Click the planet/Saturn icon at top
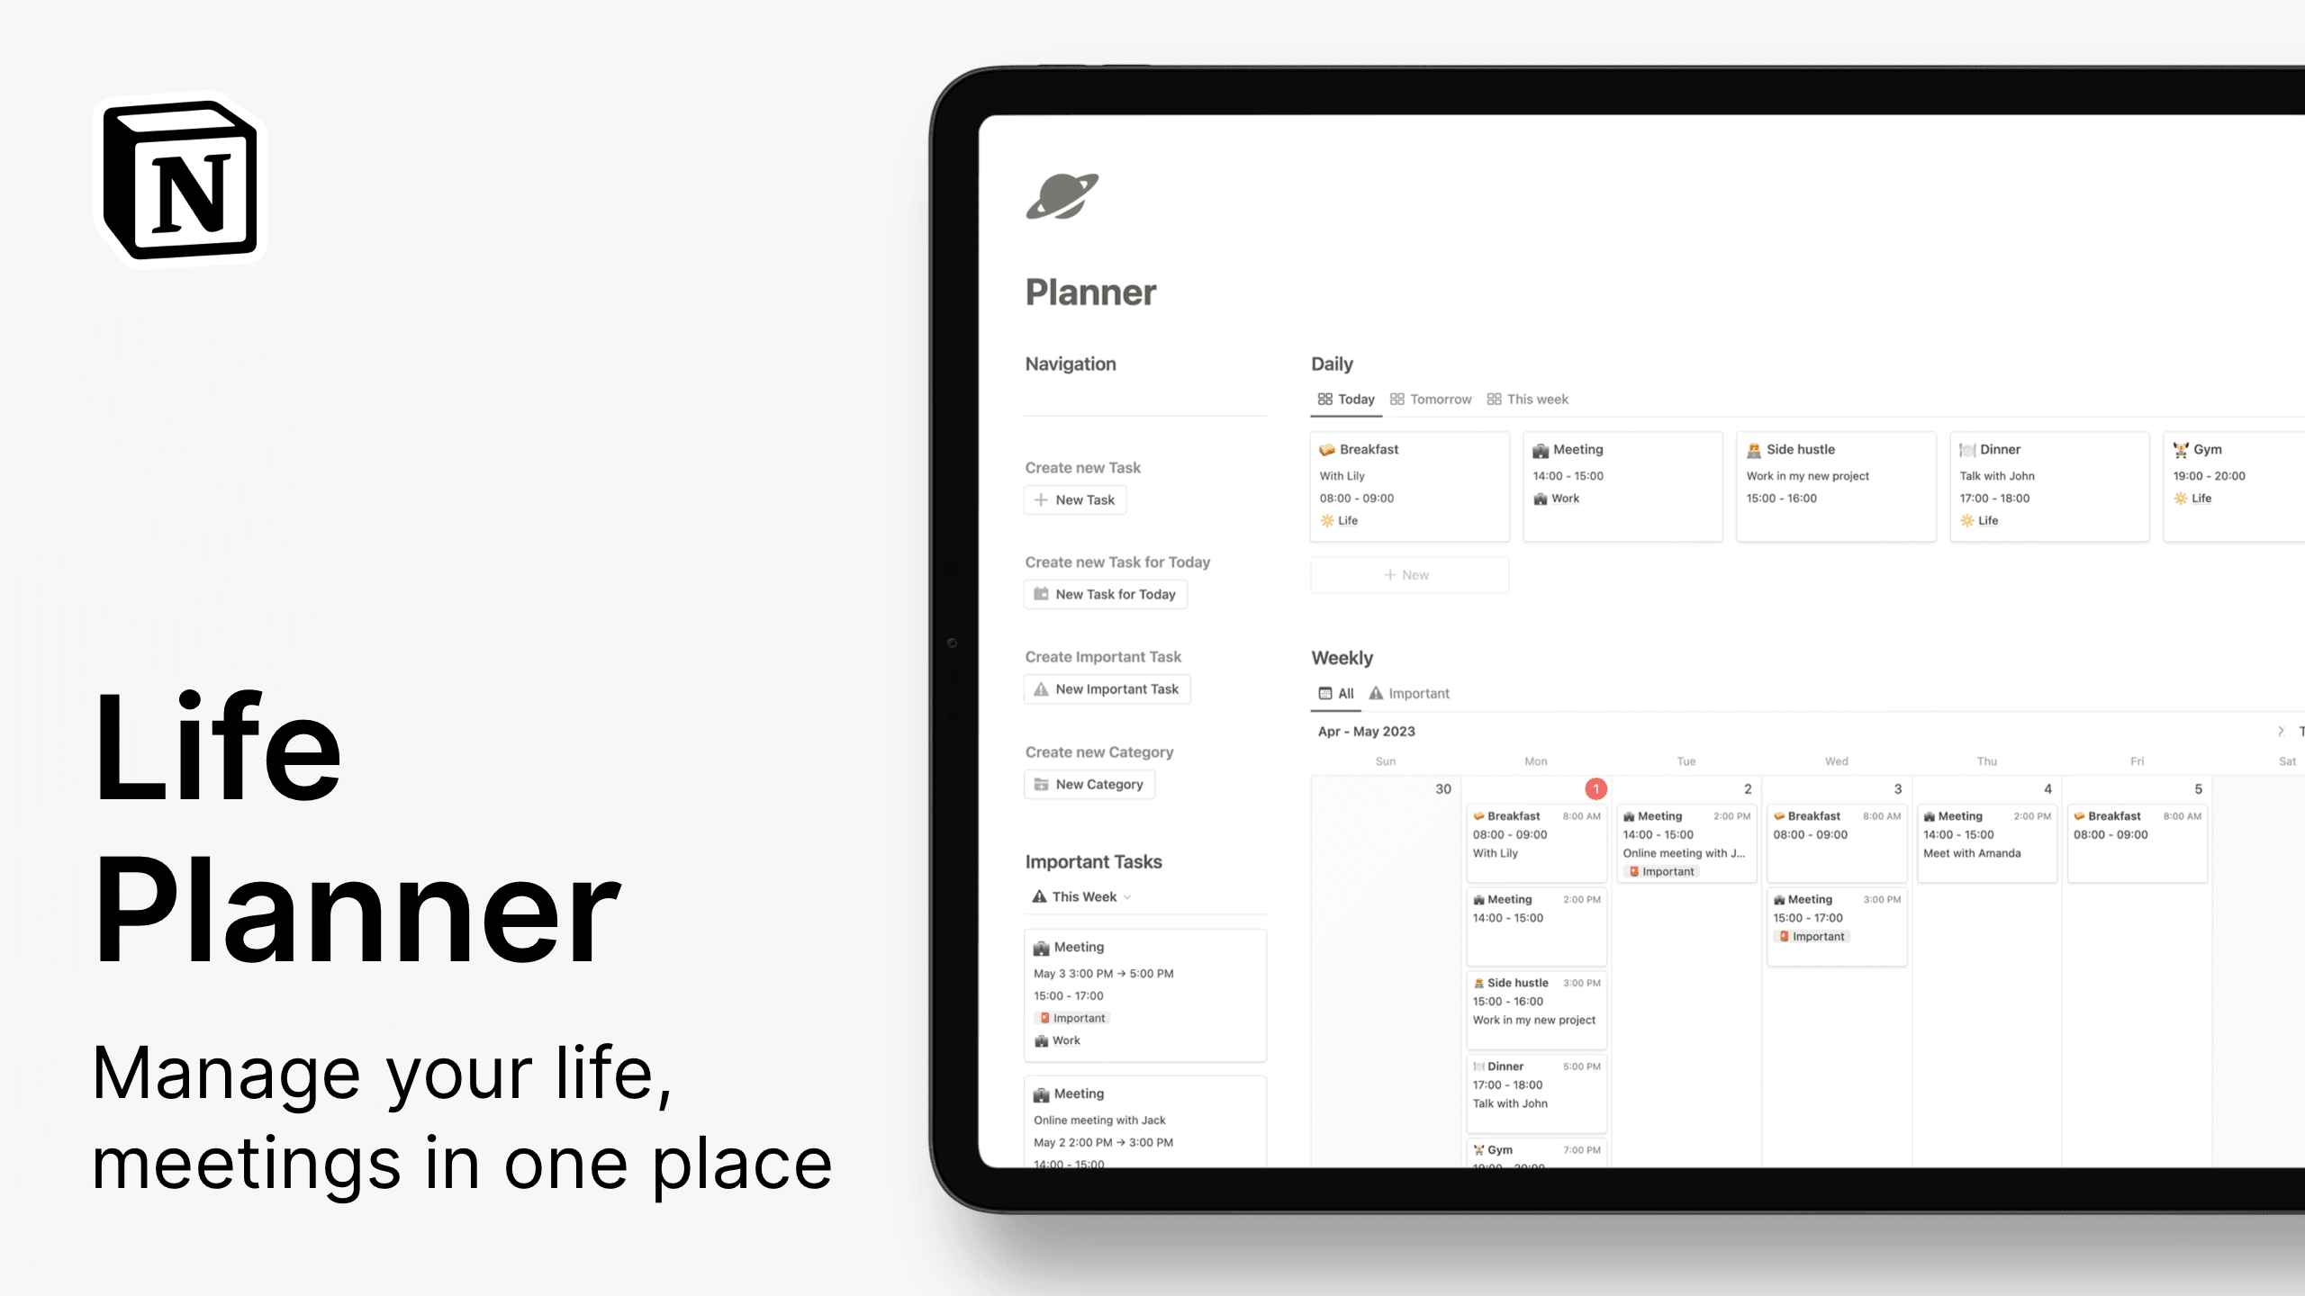The width and height of the screenshot is (2305, 1296). pos(1062,194)
